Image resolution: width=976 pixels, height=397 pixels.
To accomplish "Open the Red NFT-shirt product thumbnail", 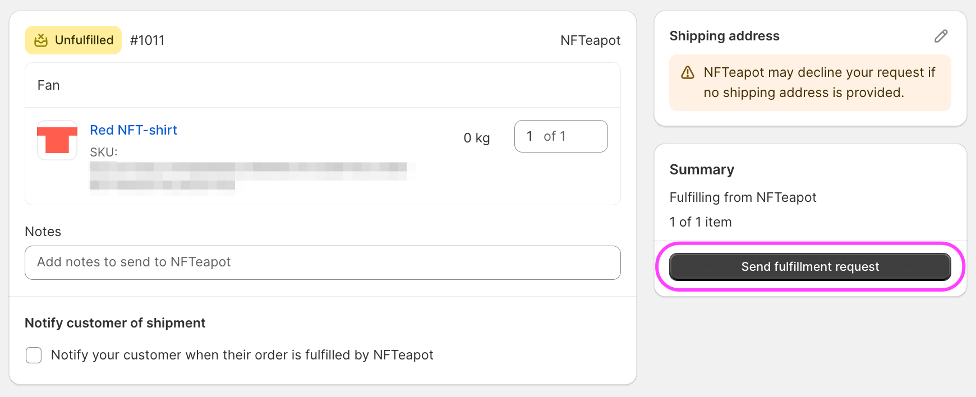I will click(x=57, y=140).
